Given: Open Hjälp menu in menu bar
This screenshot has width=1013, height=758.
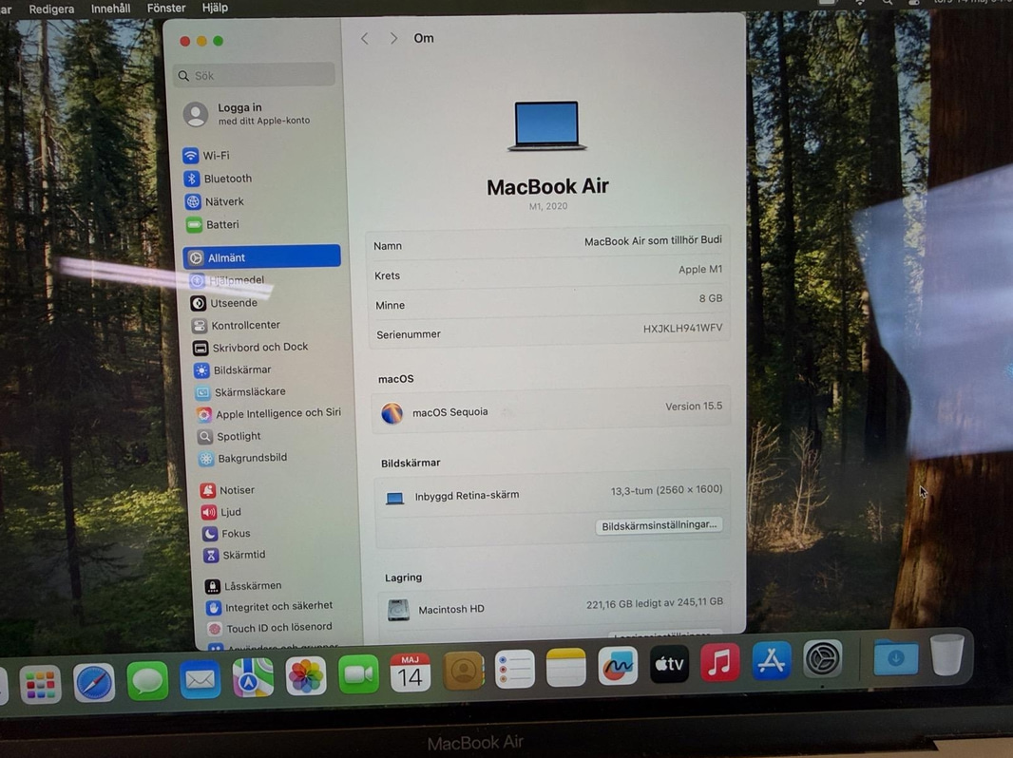Looking at the screenshot, I should (215, 8).
